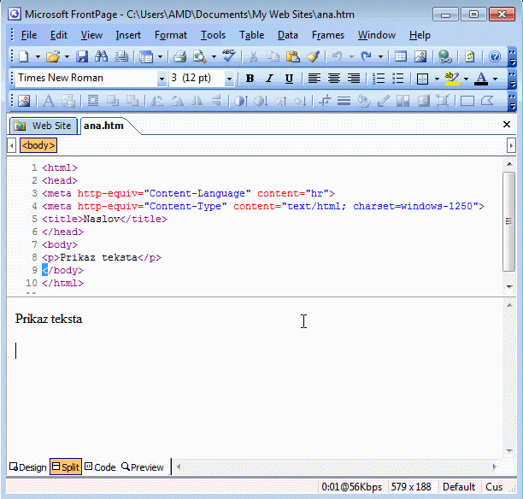Viewport: 523px width, 499px height.
Task: Click the Highlight color swatch button
Action: pos(451,79)
